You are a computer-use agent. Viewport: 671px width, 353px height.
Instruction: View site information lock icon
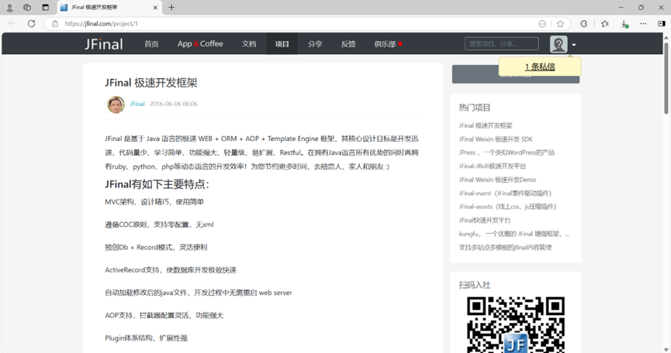point(55,23)
